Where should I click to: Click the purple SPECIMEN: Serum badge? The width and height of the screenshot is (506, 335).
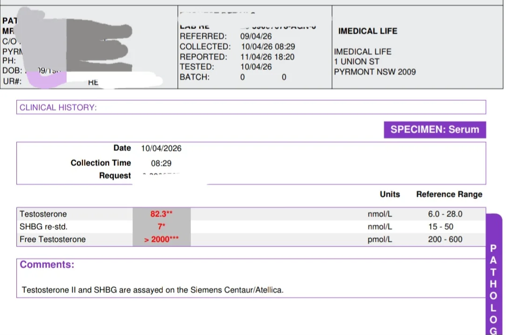coord(434,130)
